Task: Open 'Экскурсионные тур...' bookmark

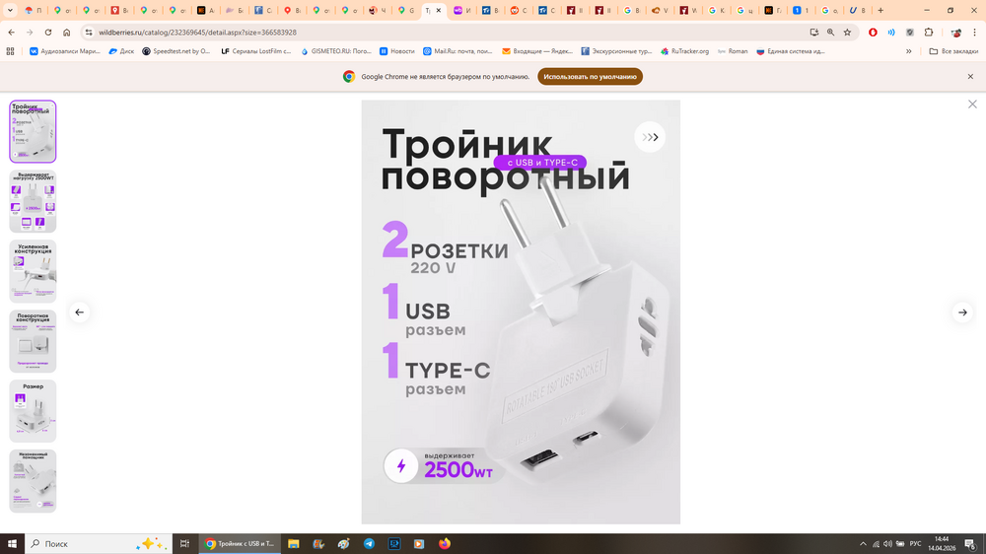Action: click(x=616, y=51)
